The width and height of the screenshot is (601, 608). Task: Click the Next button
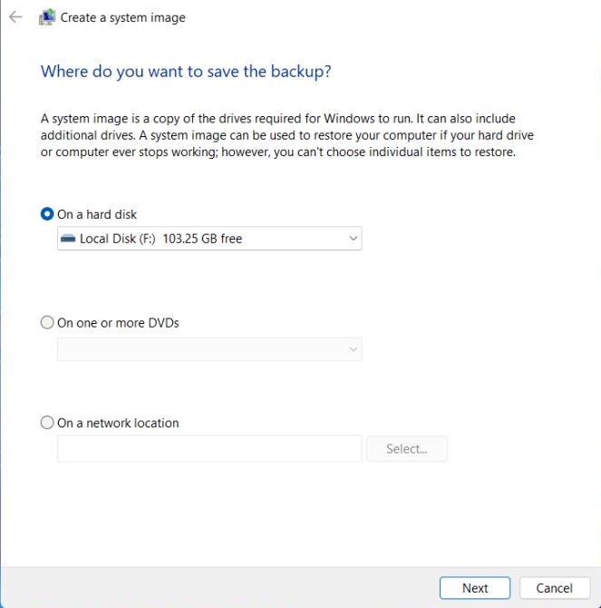[x=475, y=588]
